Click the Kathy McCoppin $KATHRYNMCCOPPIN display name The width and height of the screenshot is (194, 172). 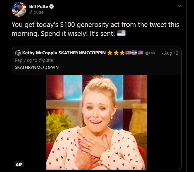64,53
